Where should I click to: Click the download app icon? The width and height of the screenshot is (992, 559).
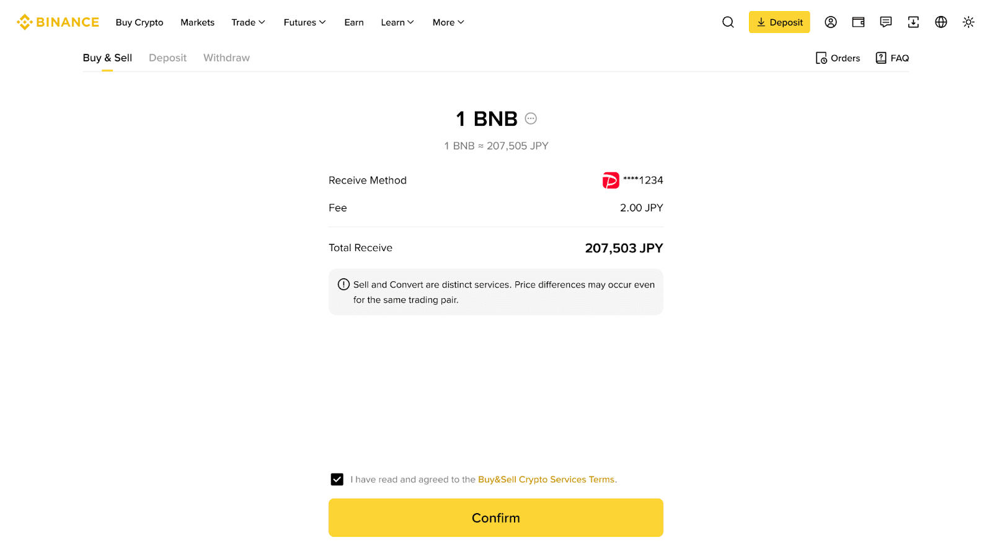(913, 22)
